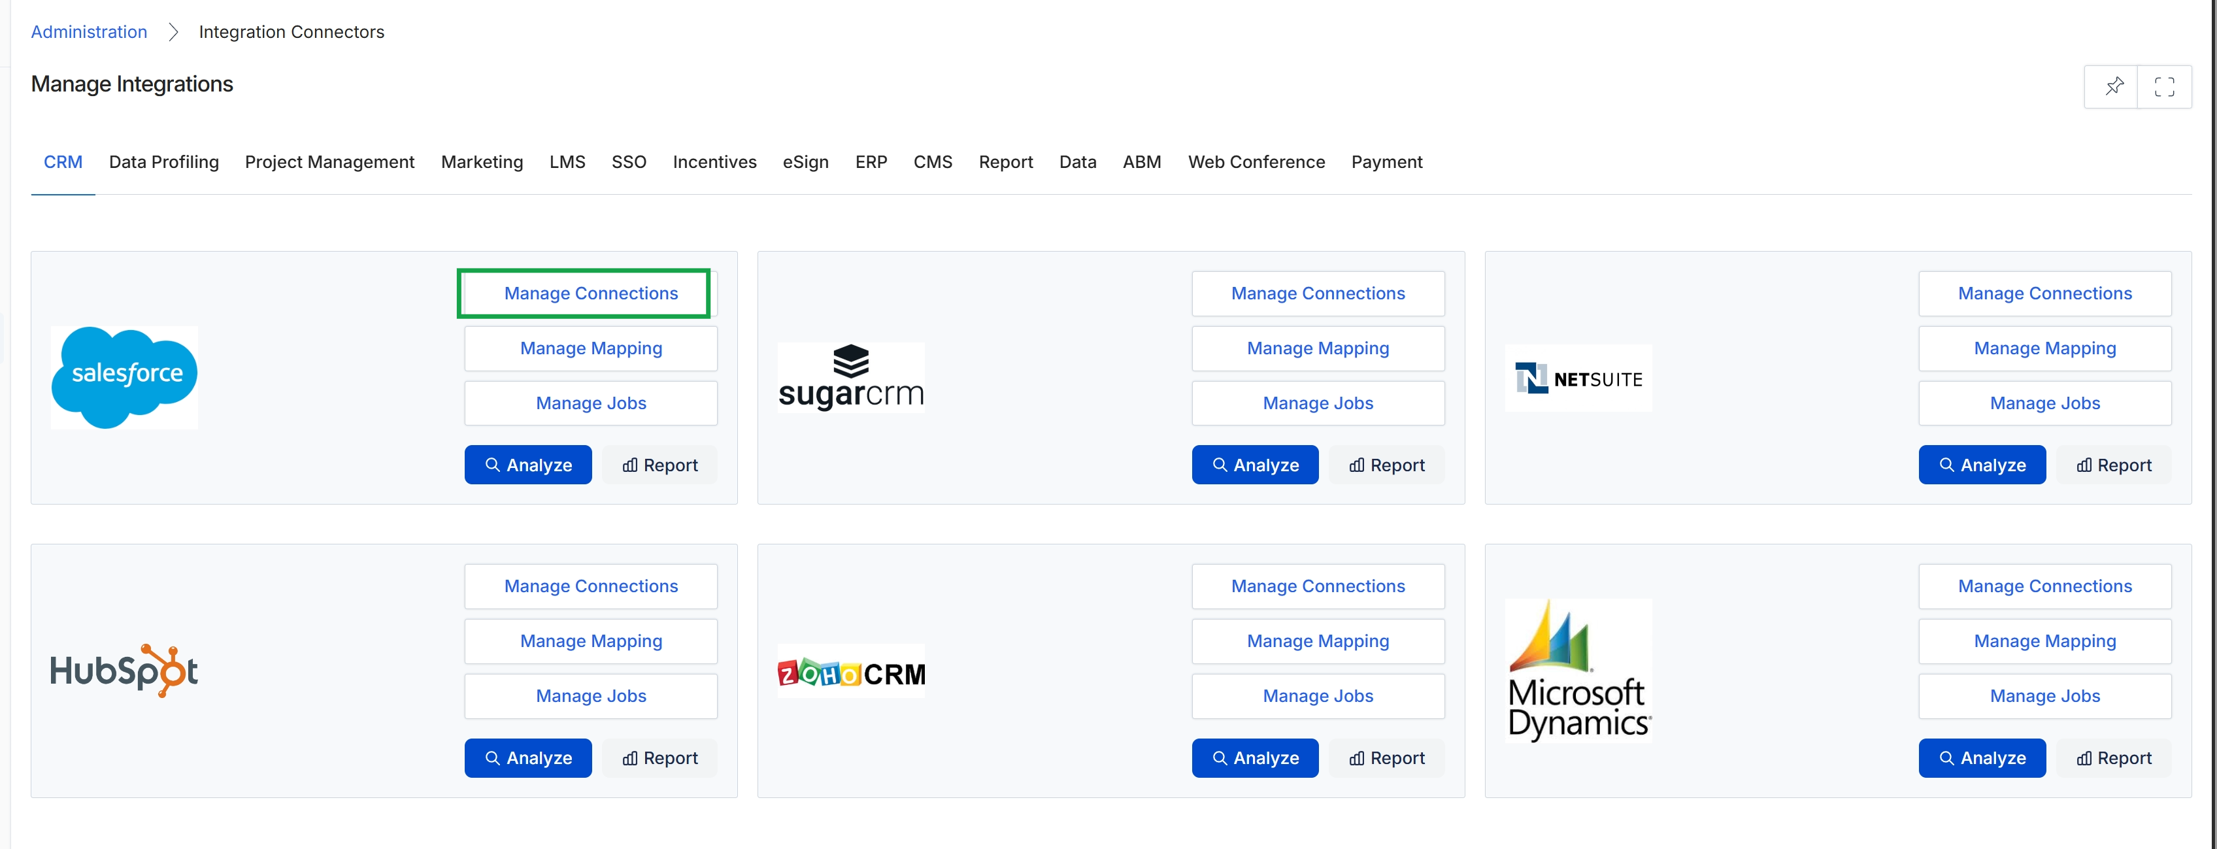Click Report on the HubSpot card
Image resolution: width=2217 pixels, height=849 pixels.
(660, 757)
